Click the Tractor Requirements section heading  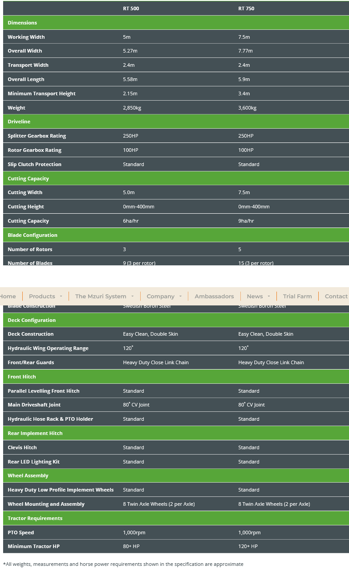pyautogui.click(x=35, y=518)
